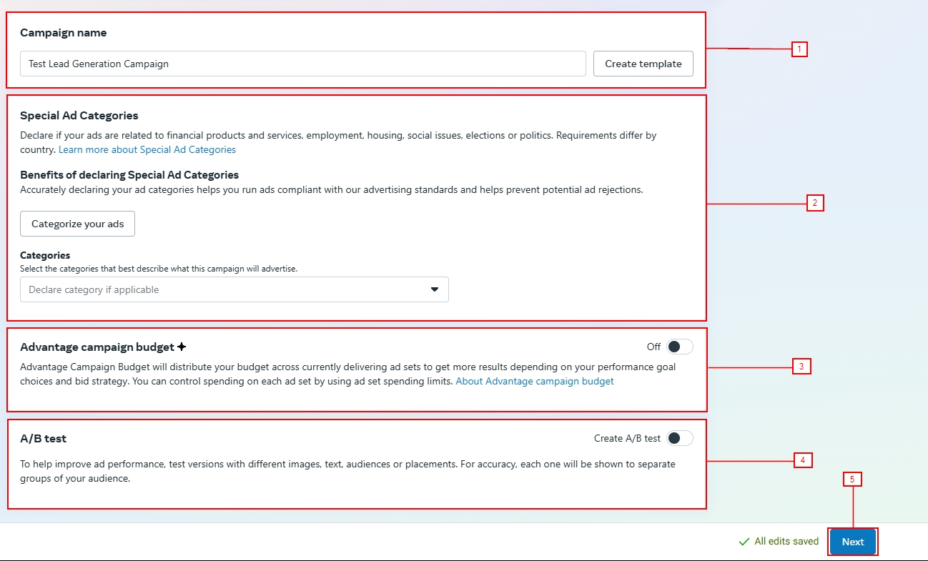Click the numbered callout box 1
Viewport: 928px width, 561px height.
[x=799, y=49]
